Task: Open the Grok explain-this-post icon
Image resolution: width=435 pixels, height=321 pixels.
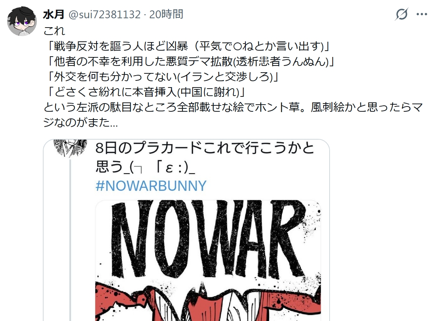Action: point(401,14)
